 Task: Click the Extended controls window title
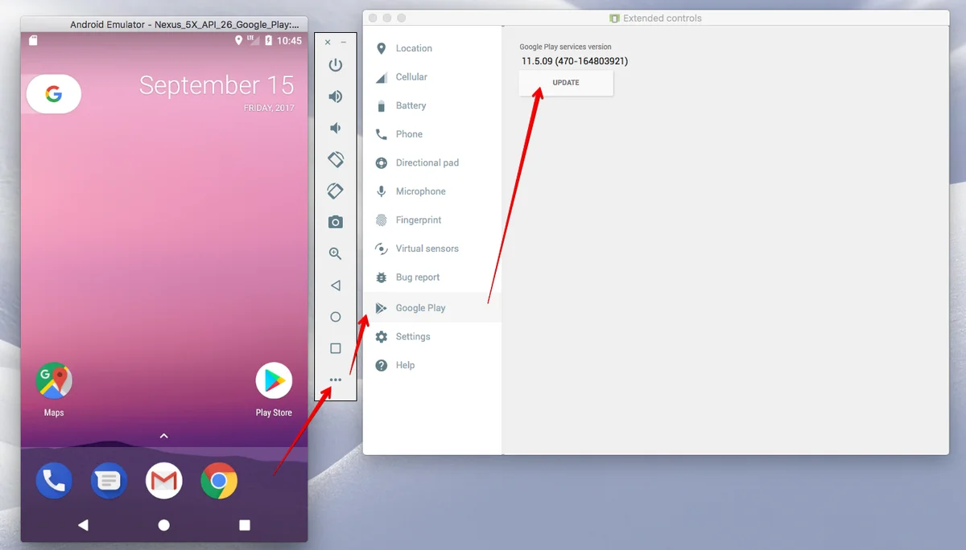[x=662, y=18]
